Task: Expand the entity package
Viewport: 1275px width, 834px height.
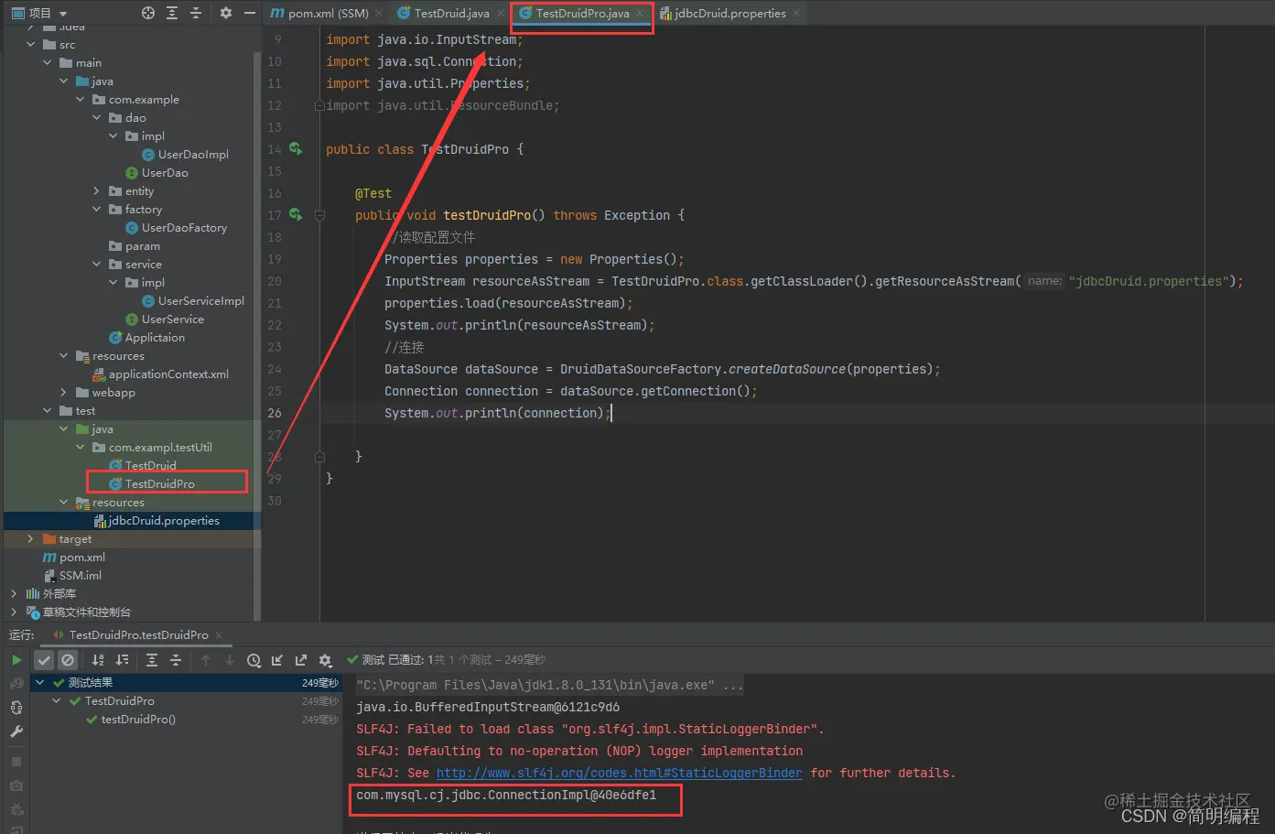Action: 96,190
